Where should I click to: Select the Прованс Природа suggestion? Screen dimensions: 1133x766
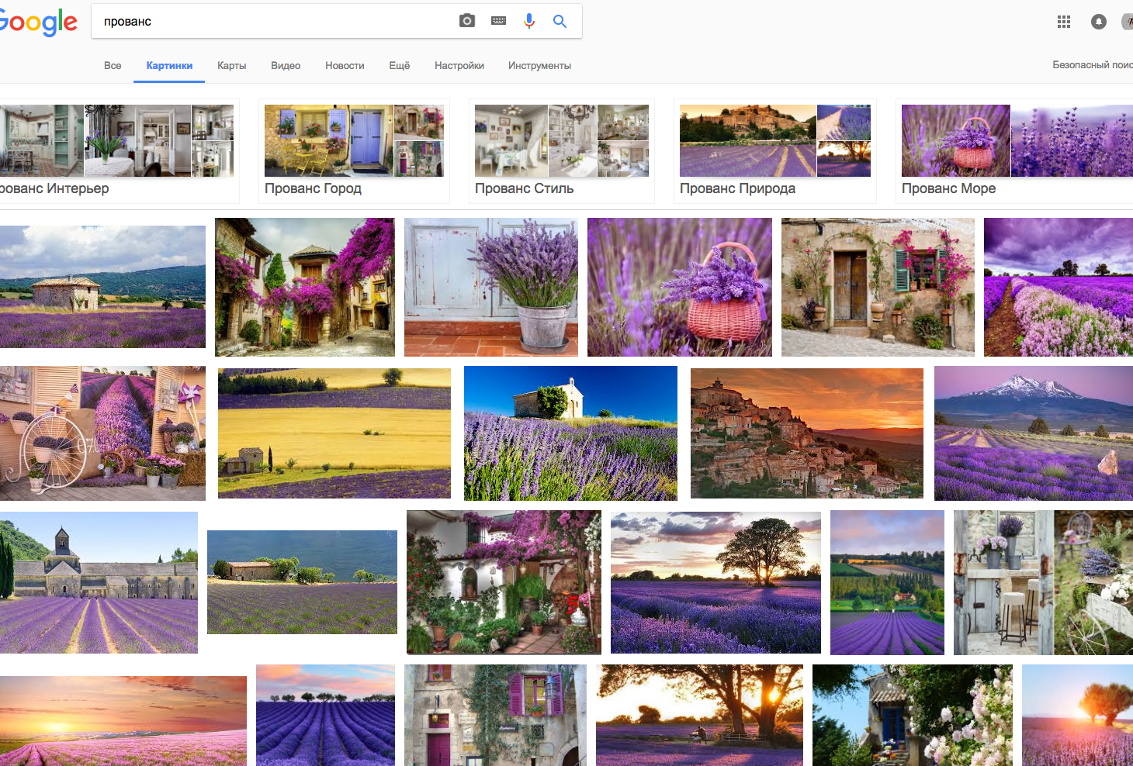(774, 151)
